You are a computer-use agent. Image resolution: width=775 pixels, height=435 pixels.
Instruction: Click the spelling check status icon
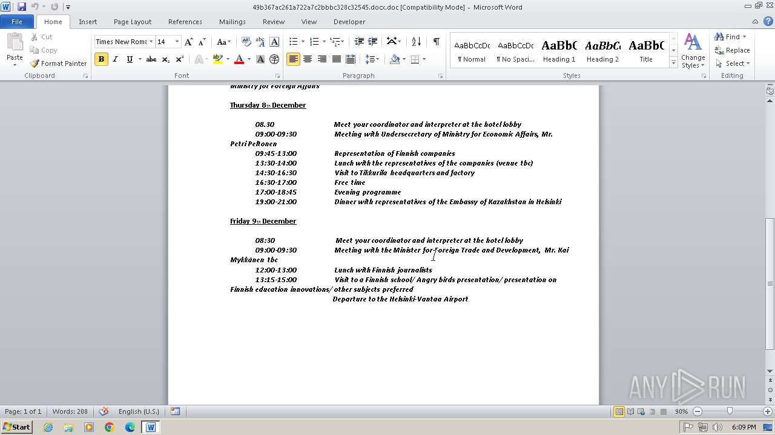(104, 411)
